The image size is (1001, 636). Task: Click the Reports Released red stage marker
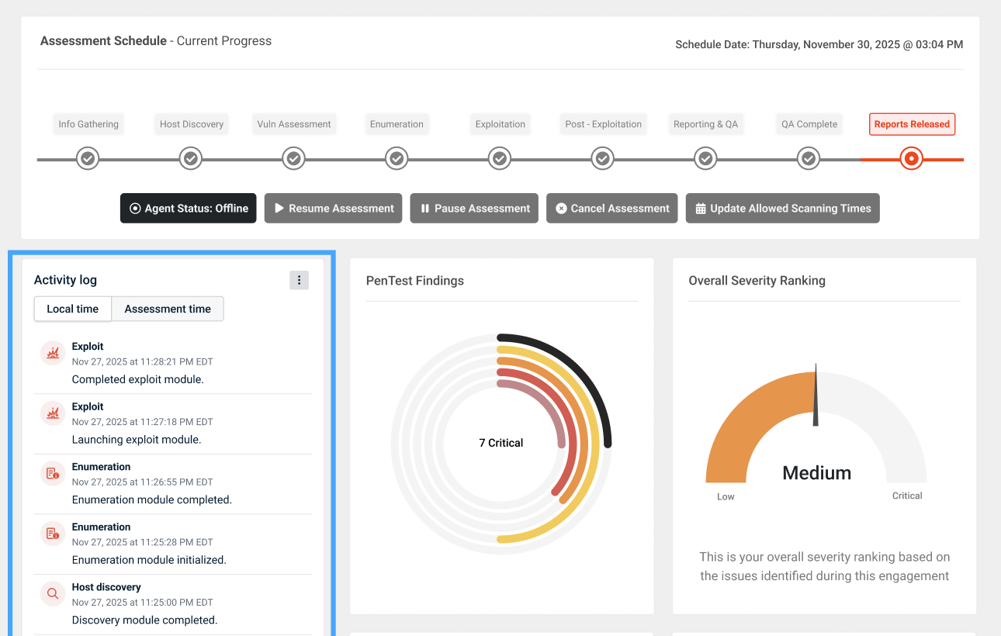click(x=911, y=159)
